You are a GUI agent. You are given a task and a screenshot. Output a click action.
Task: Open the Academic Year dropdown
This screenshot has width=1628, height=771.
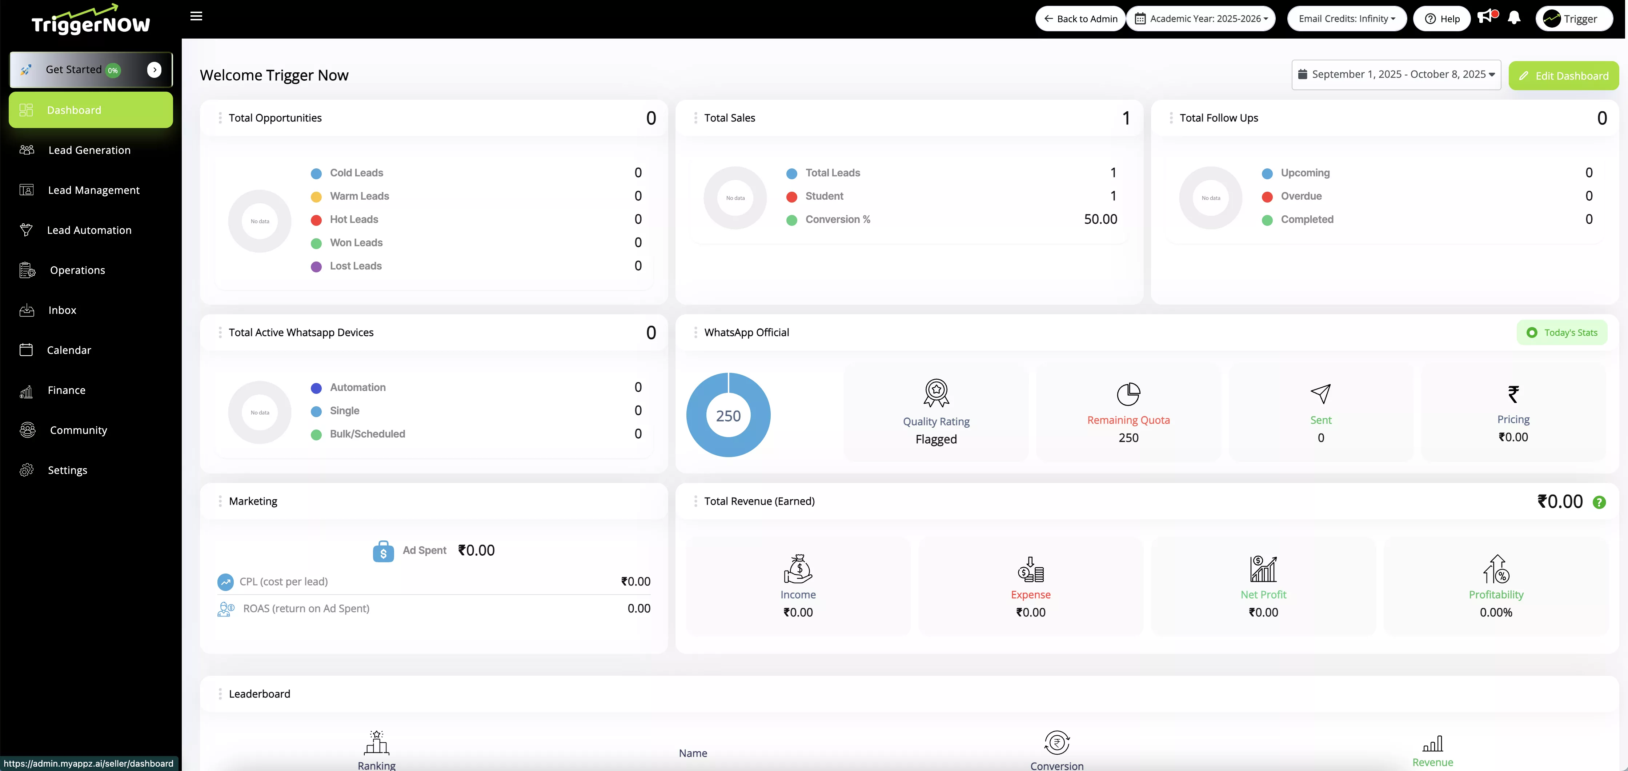pos(1201,18)
